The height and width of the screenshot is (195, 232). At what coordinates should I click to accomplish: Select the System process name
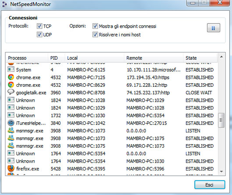point(24,70)
